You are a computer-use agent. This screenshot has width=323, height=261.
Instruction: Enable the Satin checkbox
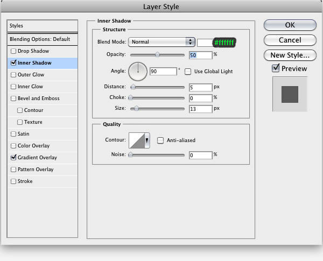13,134
